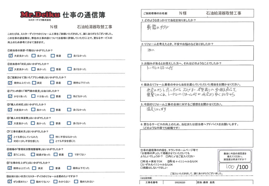Check 町名＋実名でOK option
The image size is (269, 186).
[x=142, y=161]
